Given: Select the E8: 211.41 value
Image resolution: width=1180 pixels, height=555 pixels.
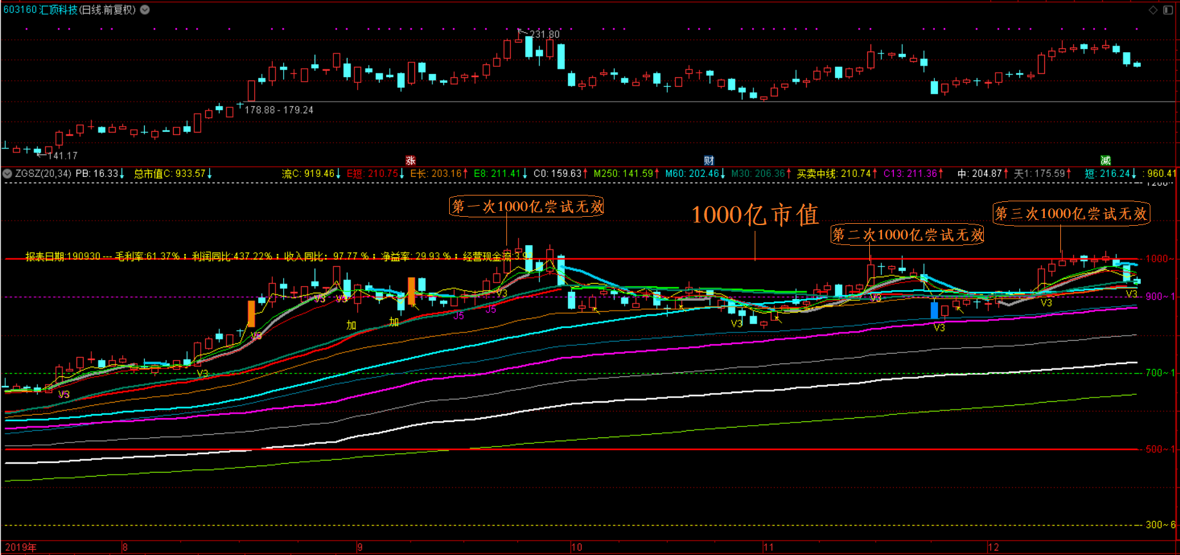Looking at the screenshot, I should click(501, 174).
